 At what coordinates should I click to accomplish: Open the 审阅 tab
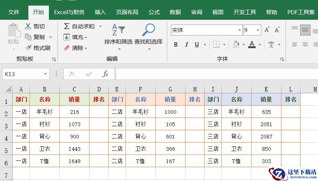click(x=197, y=12)
